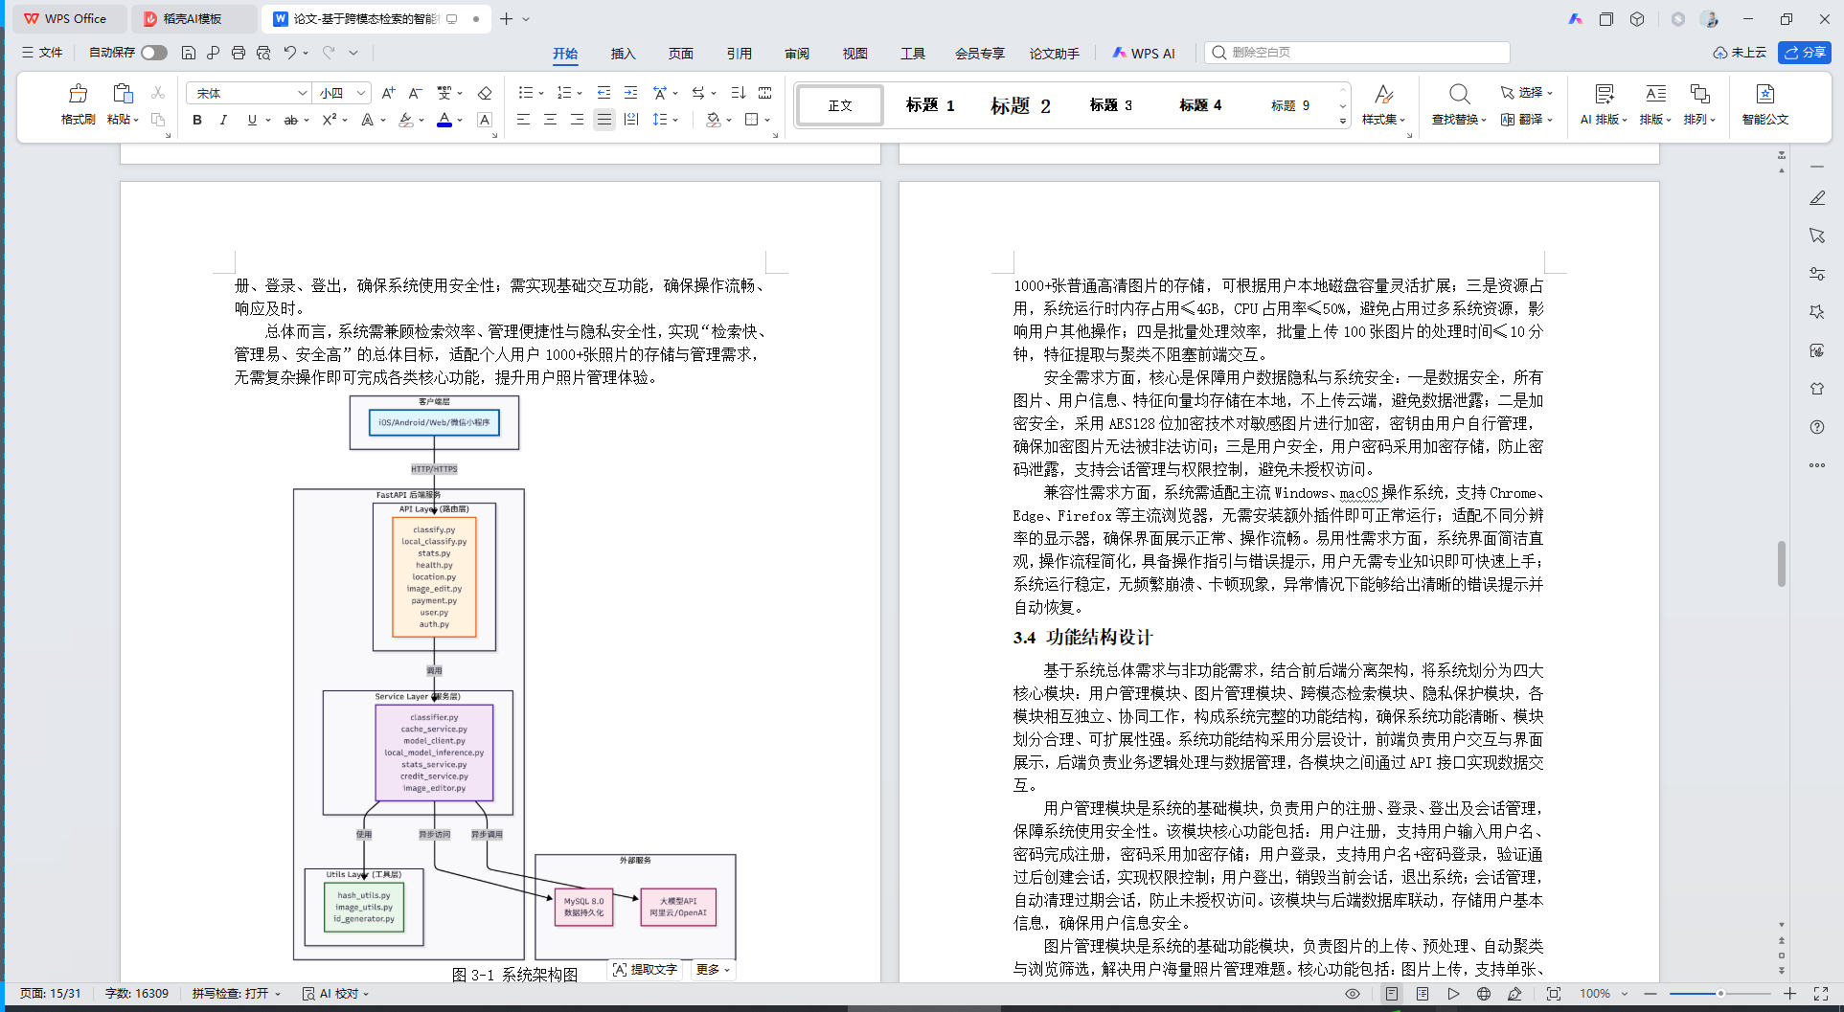This screenshot has width=1844, height=1012.
Task: Click the character border A icon
Action: (485, 120)
